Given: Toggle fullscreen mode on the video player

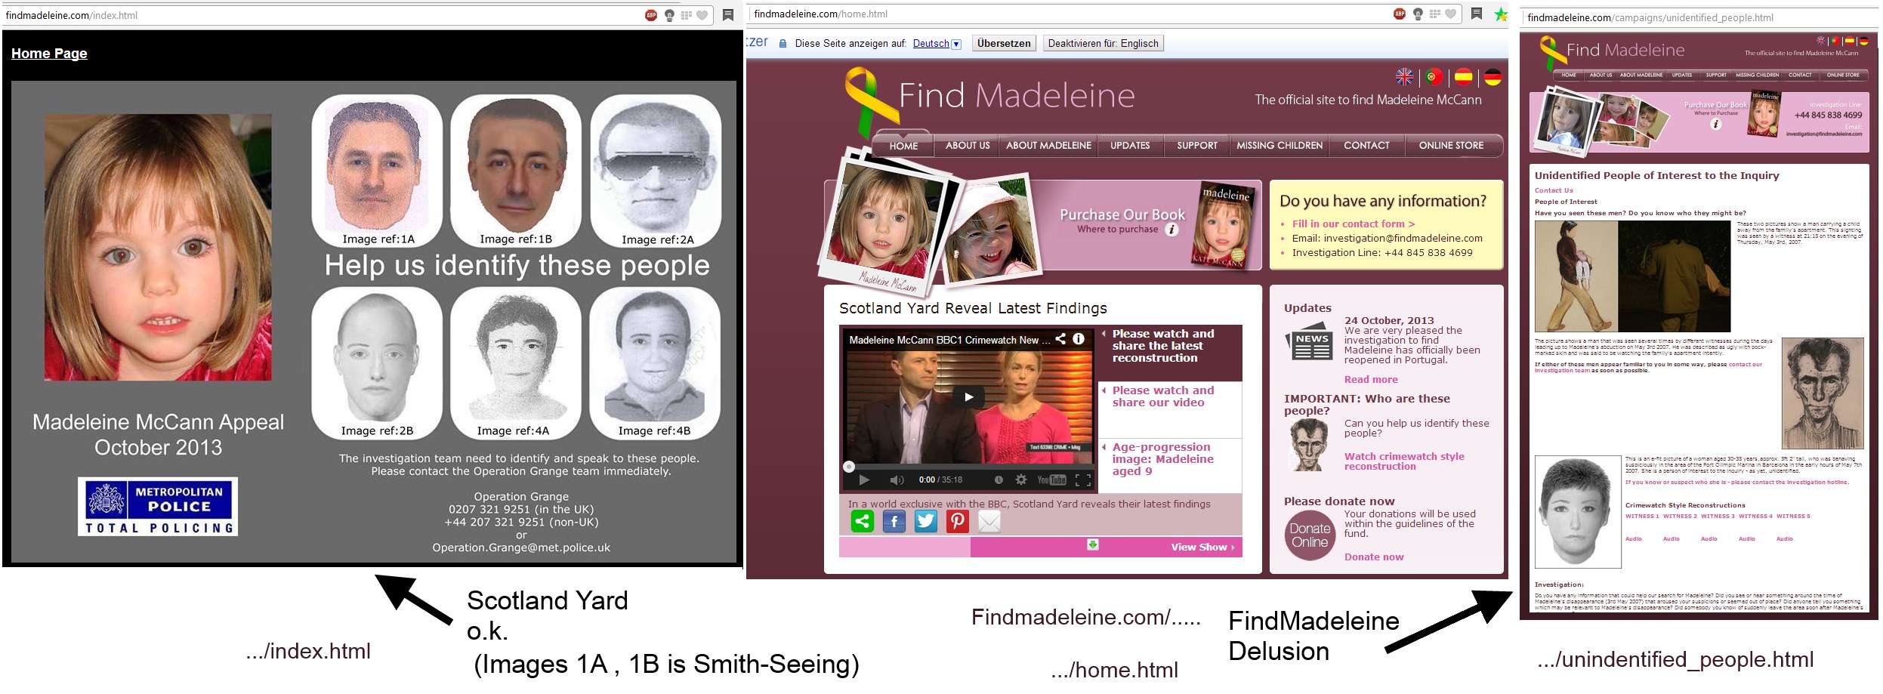Looking at the screenshot, I should pos(1082,480).
